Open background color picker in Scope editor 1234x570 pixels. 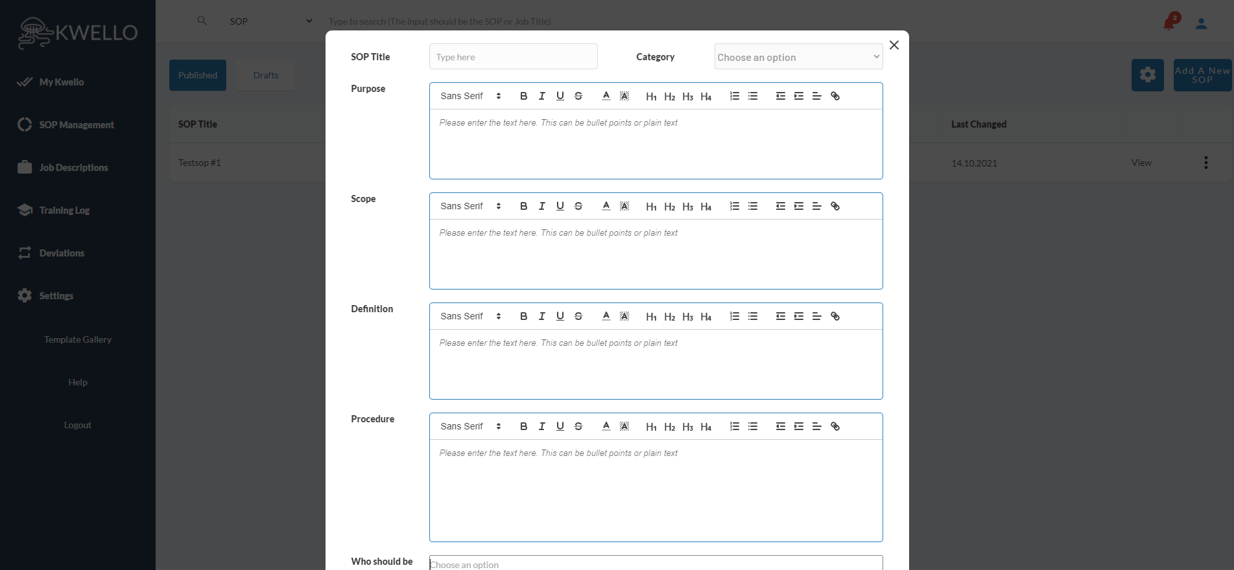tap(624, 206)
